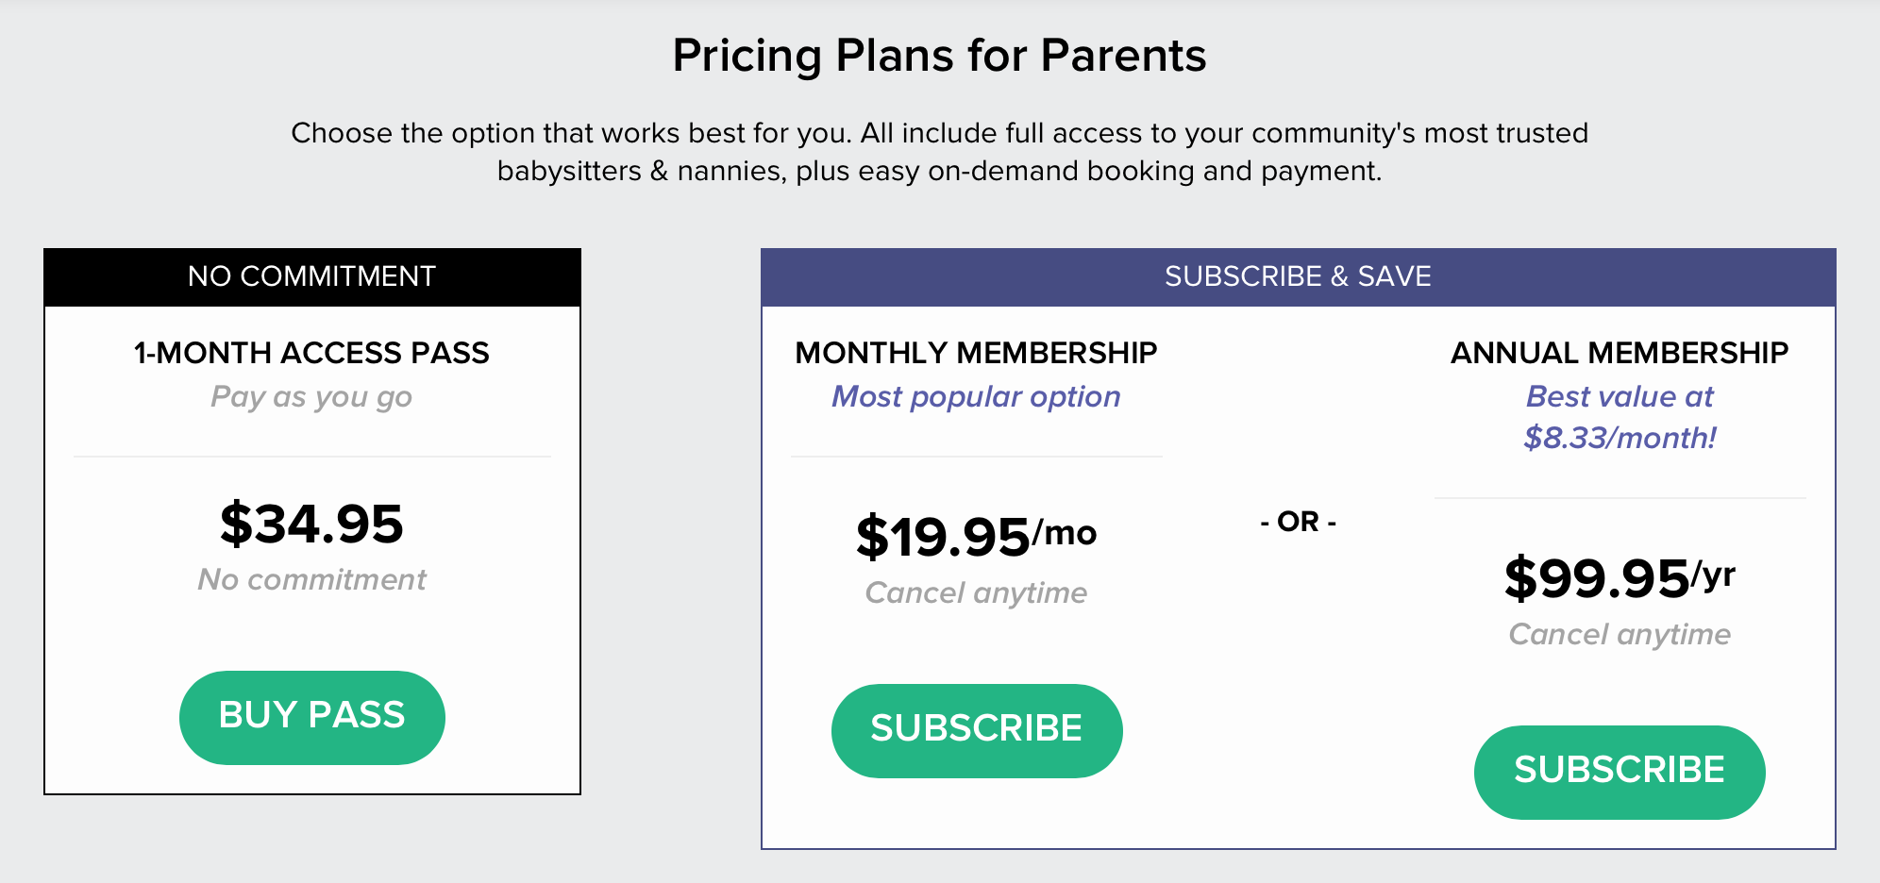Click the intro paragraph about babysitters & nannies

point(939,152)
